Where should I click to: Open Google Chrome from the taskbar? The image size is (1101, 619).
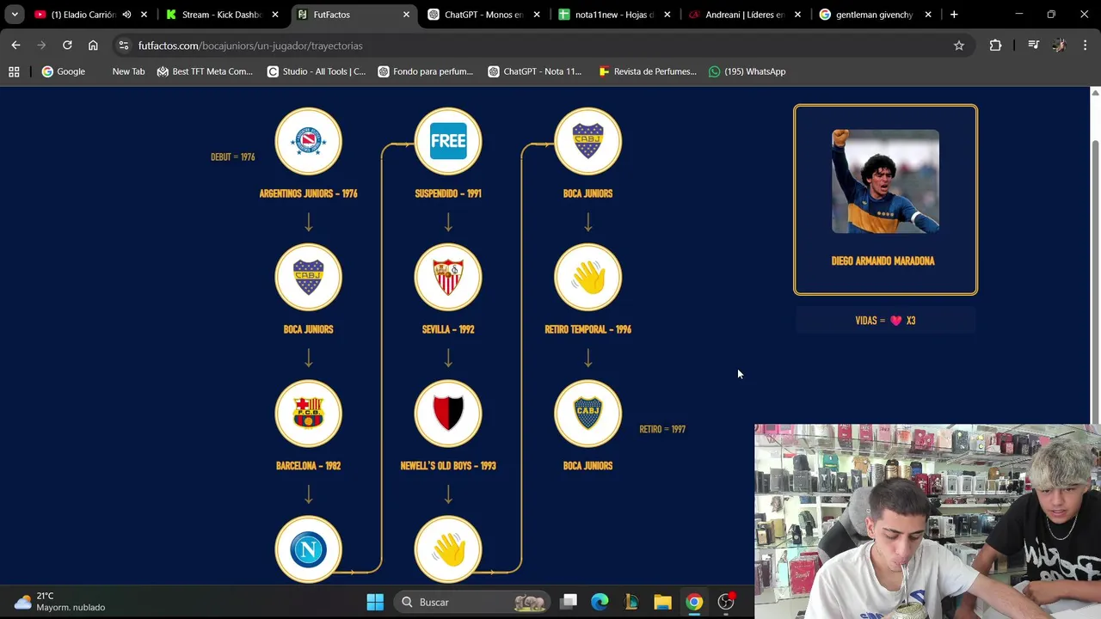(x=694, y=602)
